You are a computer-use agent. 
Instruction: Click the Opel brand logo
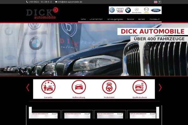click(x=146, y=10)
